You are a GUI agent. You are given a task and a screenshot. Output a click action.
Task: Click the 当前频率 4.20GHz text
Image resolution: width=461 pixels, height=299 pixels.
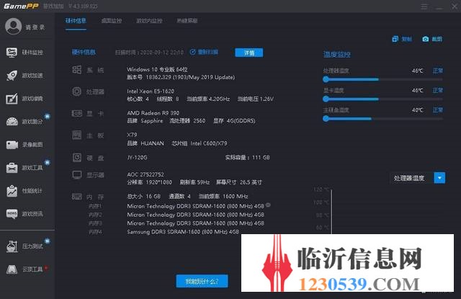(208, 99)
